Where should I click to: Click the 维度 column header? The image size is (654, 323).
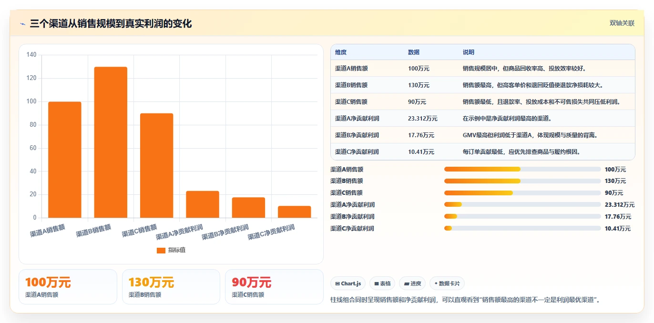click(x=341, y=52)
